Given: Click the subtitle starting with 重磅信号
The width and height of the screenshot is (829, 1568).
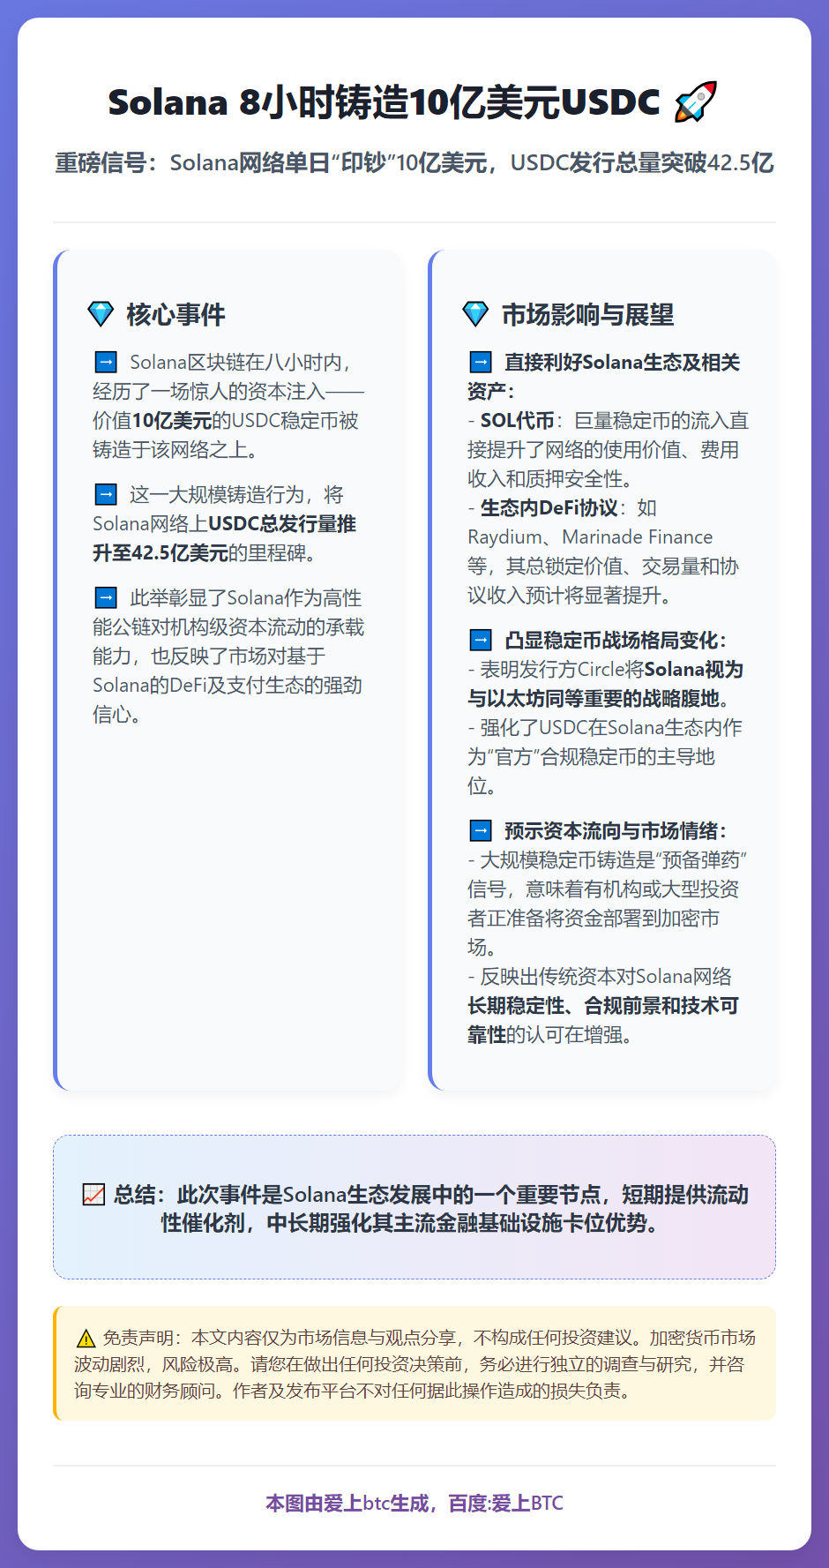Looking at the screenshot, I should 414,163.
